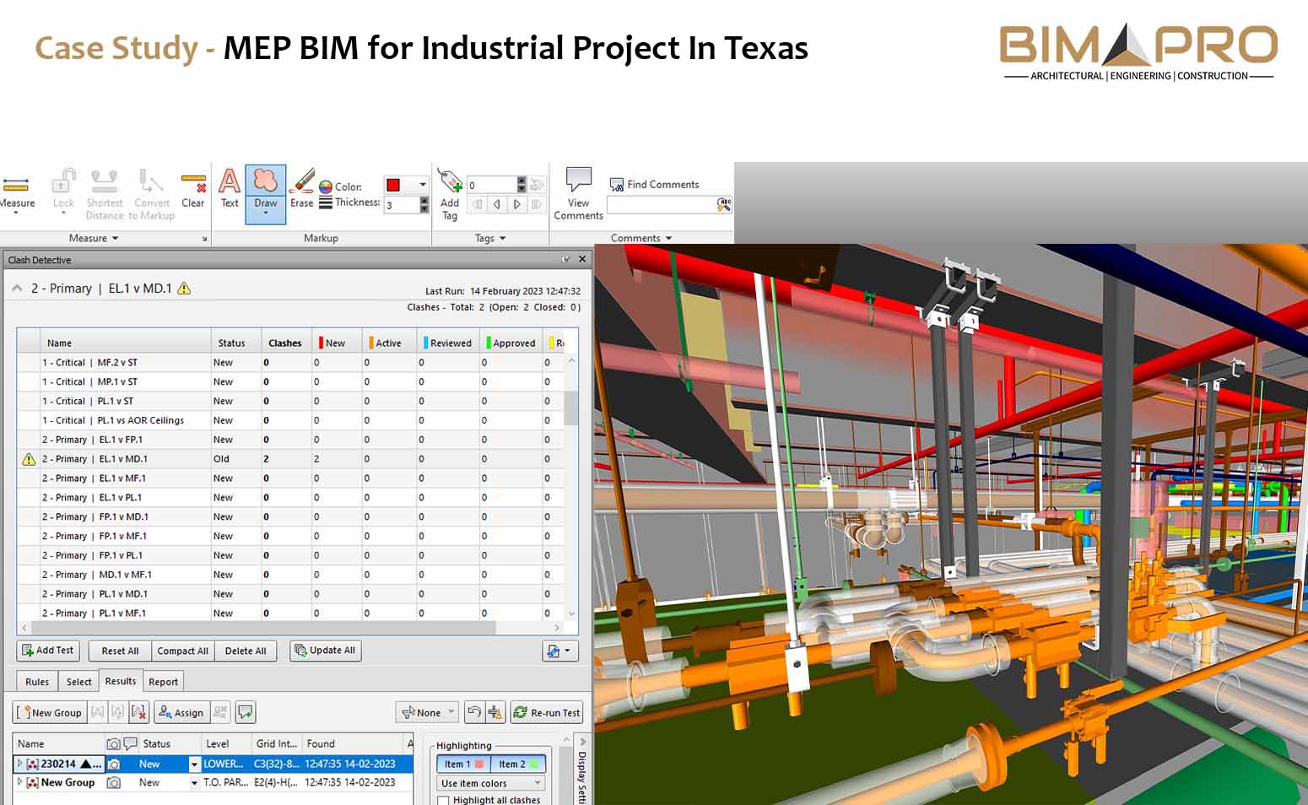Click the camera icon on the 230214 clash row
The image size is (1308, 805).
point(115,763)
